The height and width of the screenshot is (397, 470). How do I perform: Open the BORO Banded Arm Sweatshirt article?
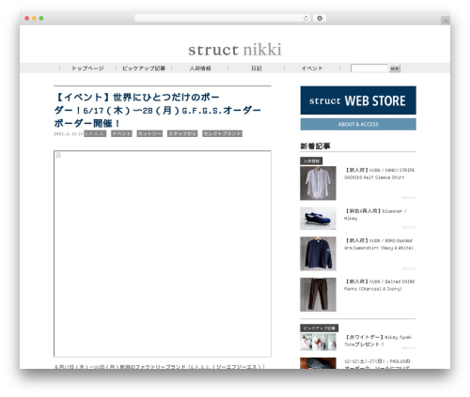379,244
